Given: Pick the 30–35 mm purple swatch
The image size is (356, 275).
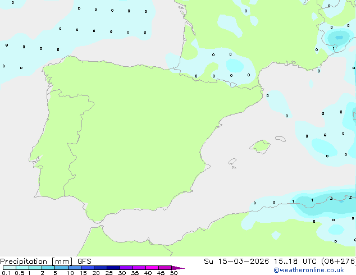Looking at the screenshot, I should coord(126,268).
